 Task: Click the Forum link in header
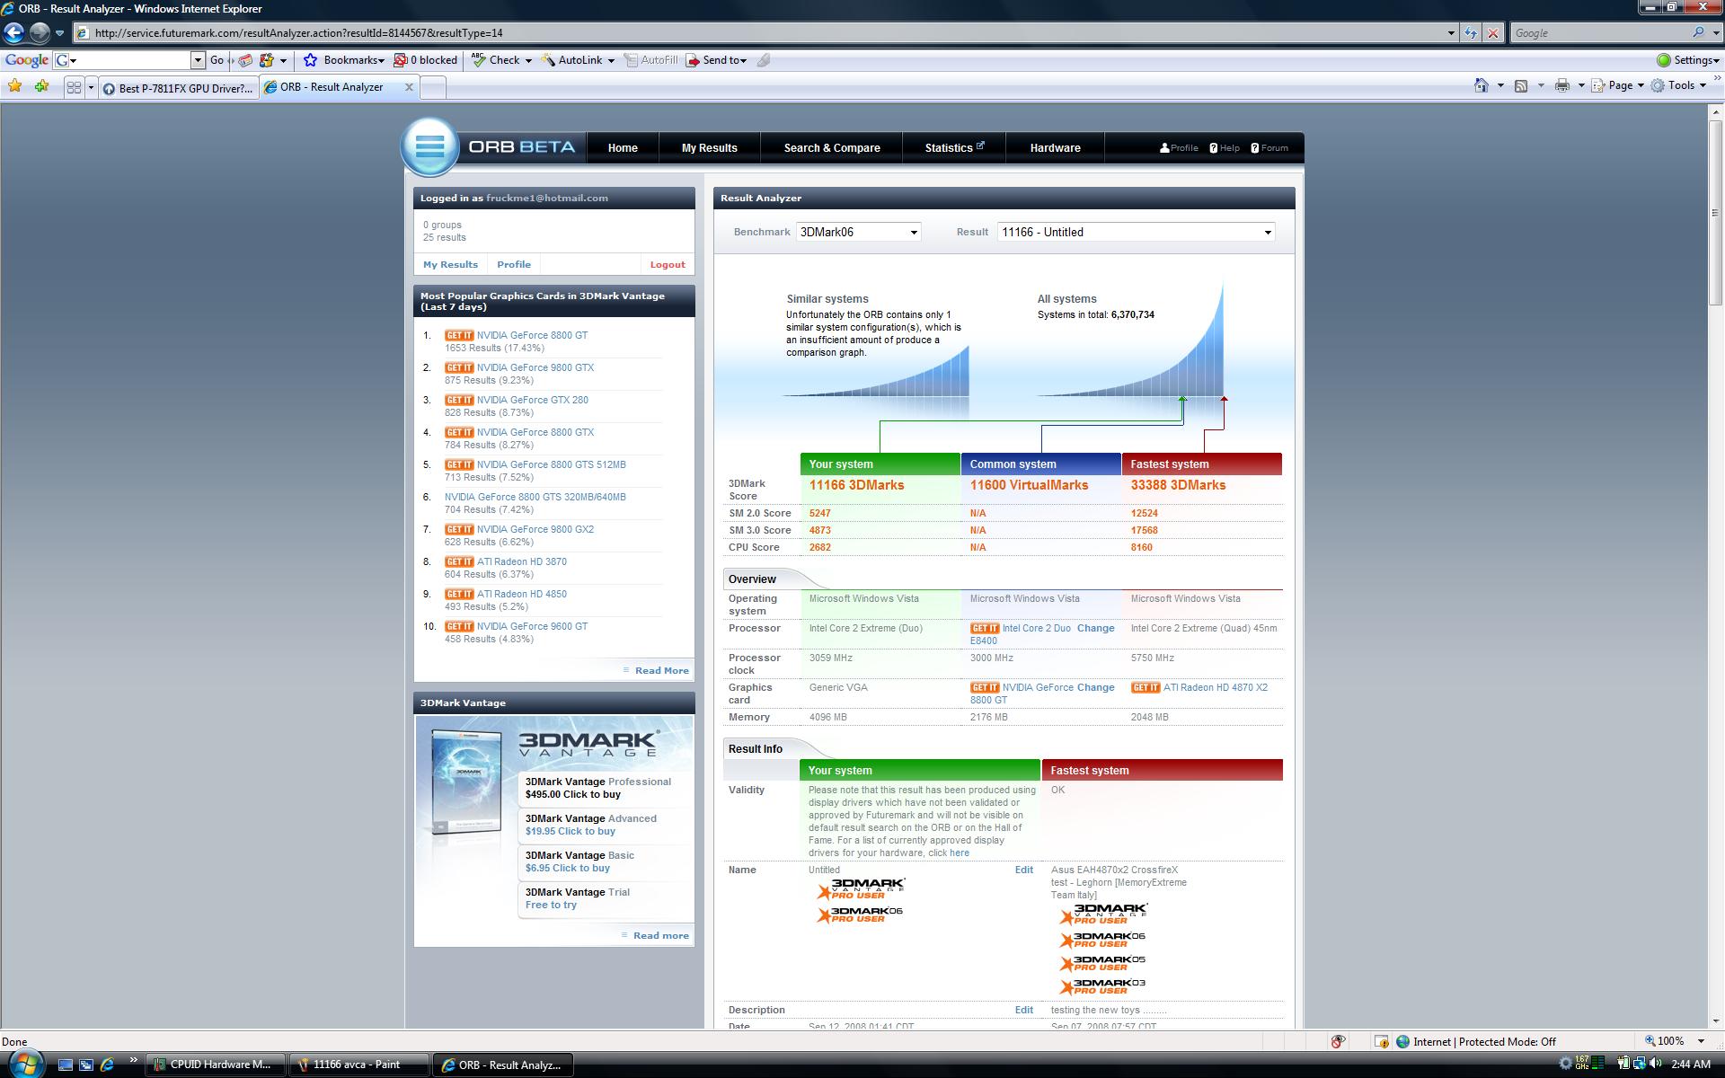(x=1269, y=148)
